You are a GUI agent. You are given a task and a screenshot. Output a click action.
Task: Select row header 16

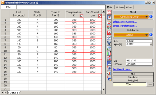click(5, 72)
